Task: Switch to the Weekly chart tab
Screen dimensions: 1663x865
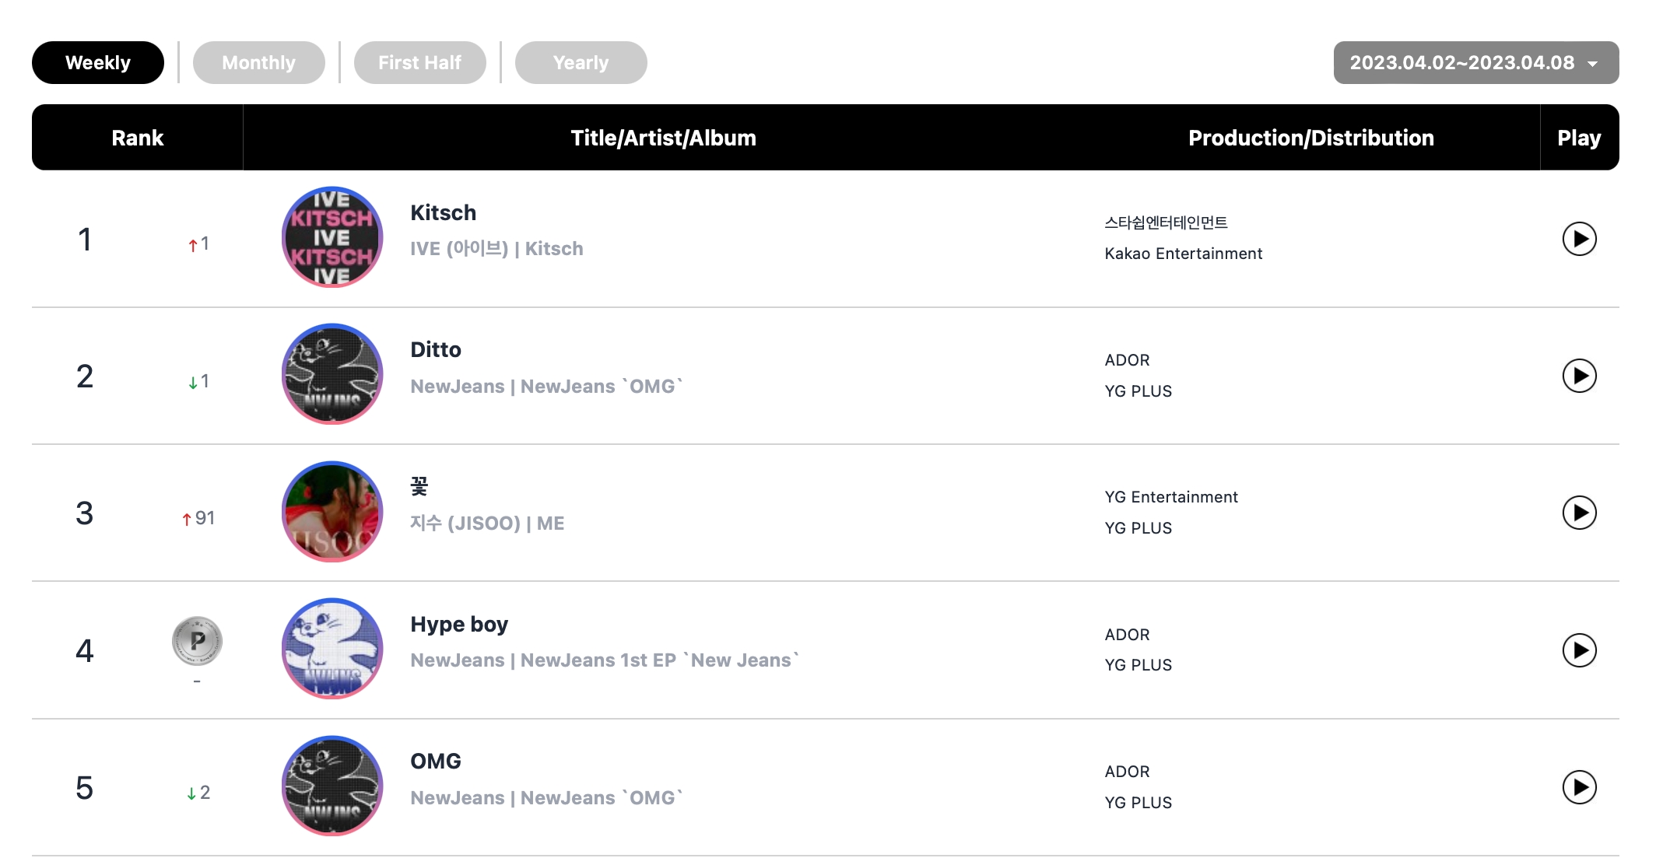Action: click(x=98, y=62)
